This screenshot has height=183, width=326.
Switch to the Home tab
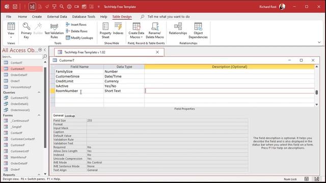(x=22, y=17)
